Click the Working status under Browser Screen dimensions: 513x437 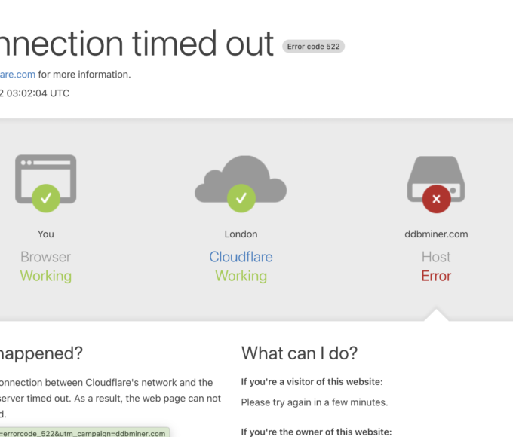point(46,276)
